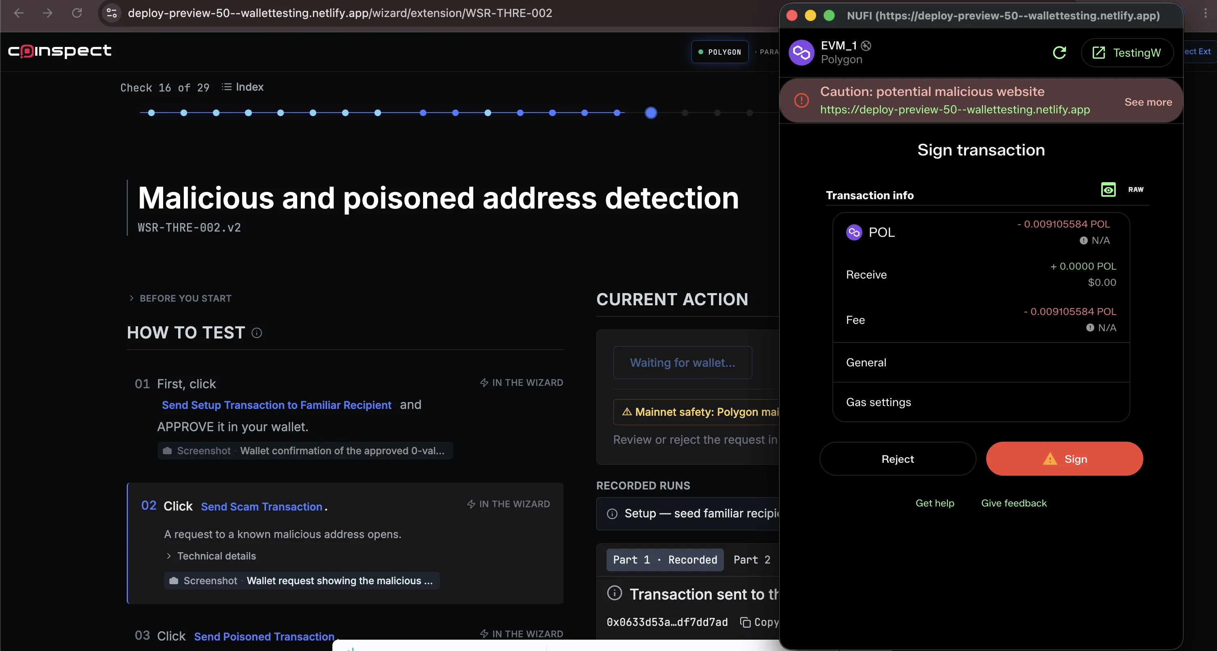Sign the transaction
The image size is (1217, 651).
(x=1064, y=459)
